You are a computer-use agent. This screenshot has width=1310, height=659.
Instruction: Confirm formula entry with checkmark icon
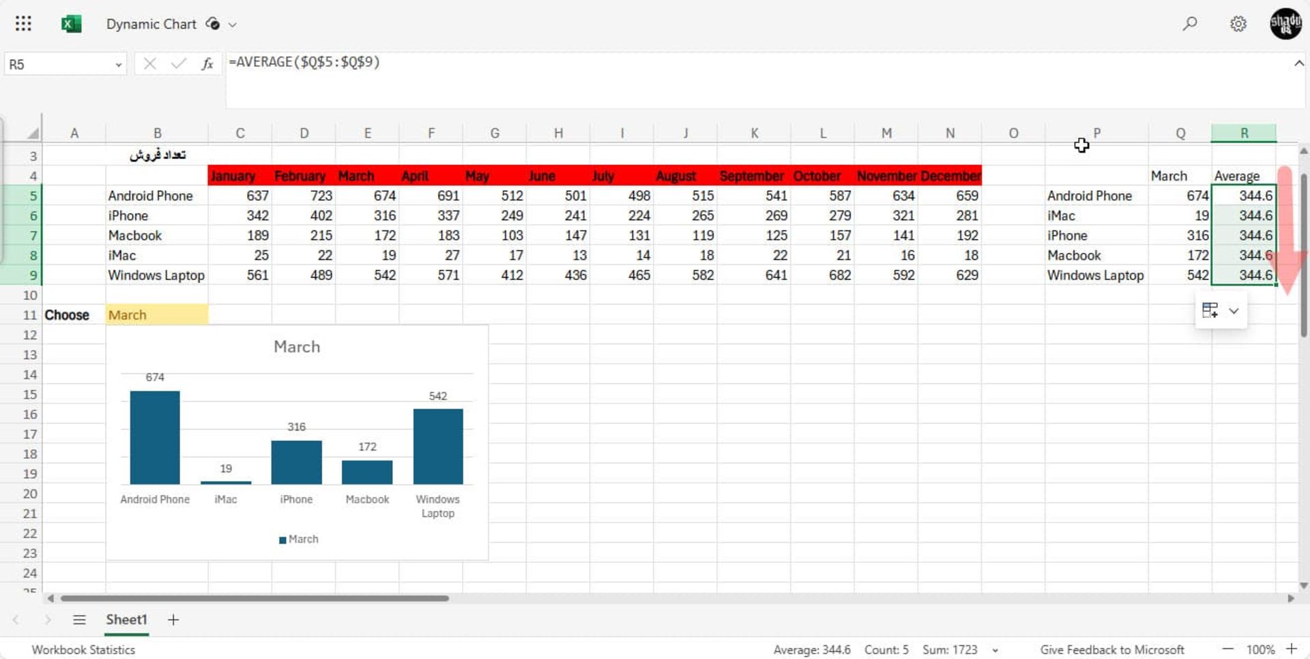pos(179,64)
